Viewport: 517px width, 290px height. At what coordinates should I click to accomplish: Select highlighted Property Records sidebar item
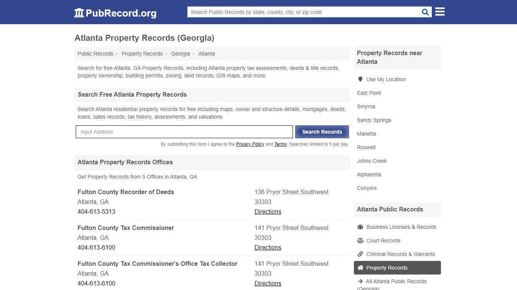click(x=397, y=268)
